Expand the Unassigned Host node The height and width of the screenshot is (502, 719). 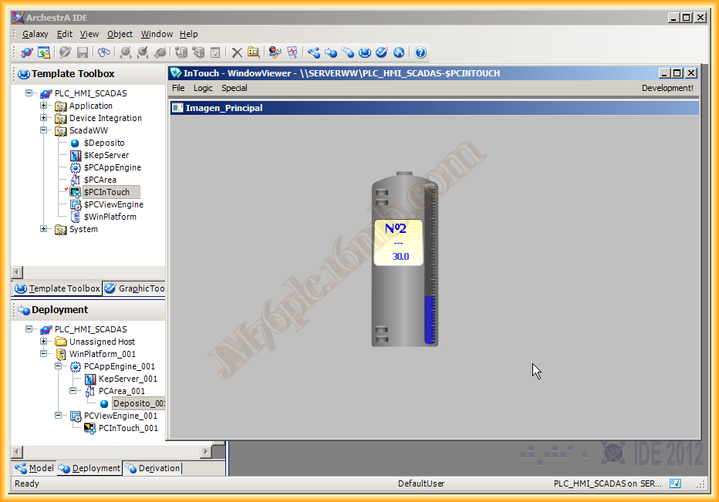tap(45, 342)
